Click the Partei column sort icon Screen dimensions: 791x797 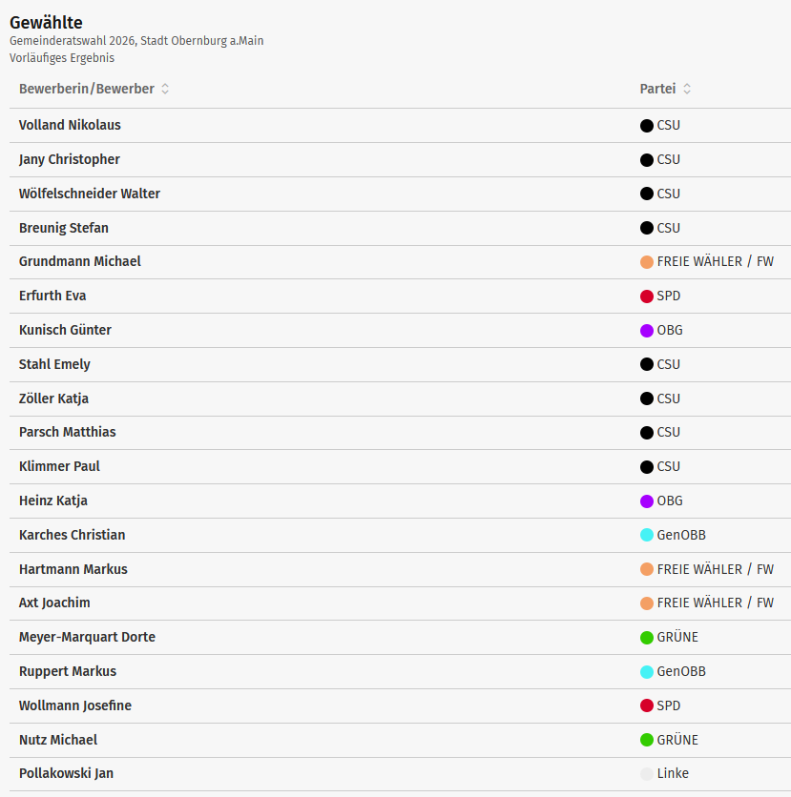687,89
